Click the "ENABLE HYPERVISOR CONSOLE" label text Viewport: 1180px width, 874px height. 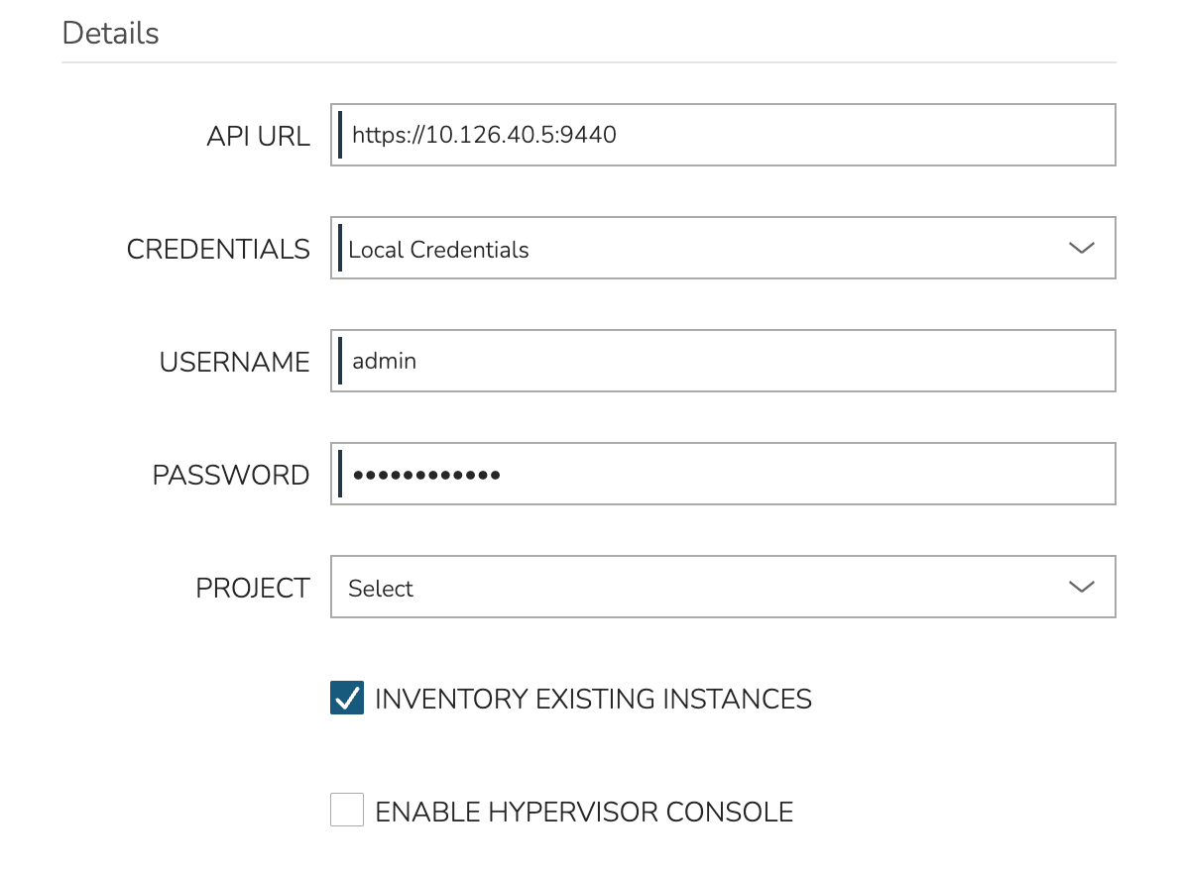point(584,813)
